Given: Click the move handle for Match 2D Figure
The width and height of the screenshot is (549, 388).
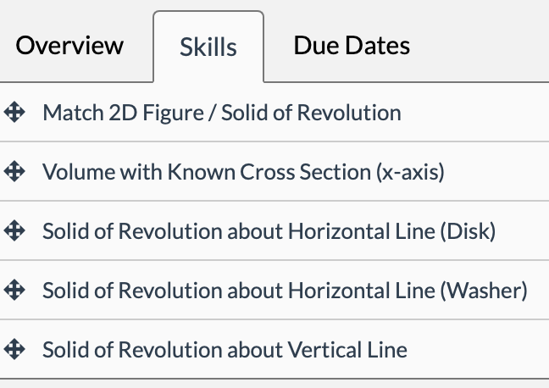Looking at the screenshot, I should (x=13, y=113).
